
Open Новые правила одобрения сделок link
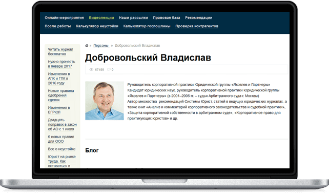click(x=61, y=95)
